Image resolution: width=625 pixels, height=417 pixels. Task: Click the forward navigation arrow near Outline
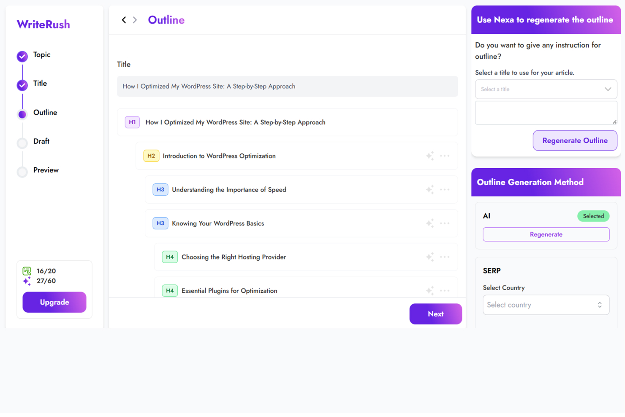134,19
